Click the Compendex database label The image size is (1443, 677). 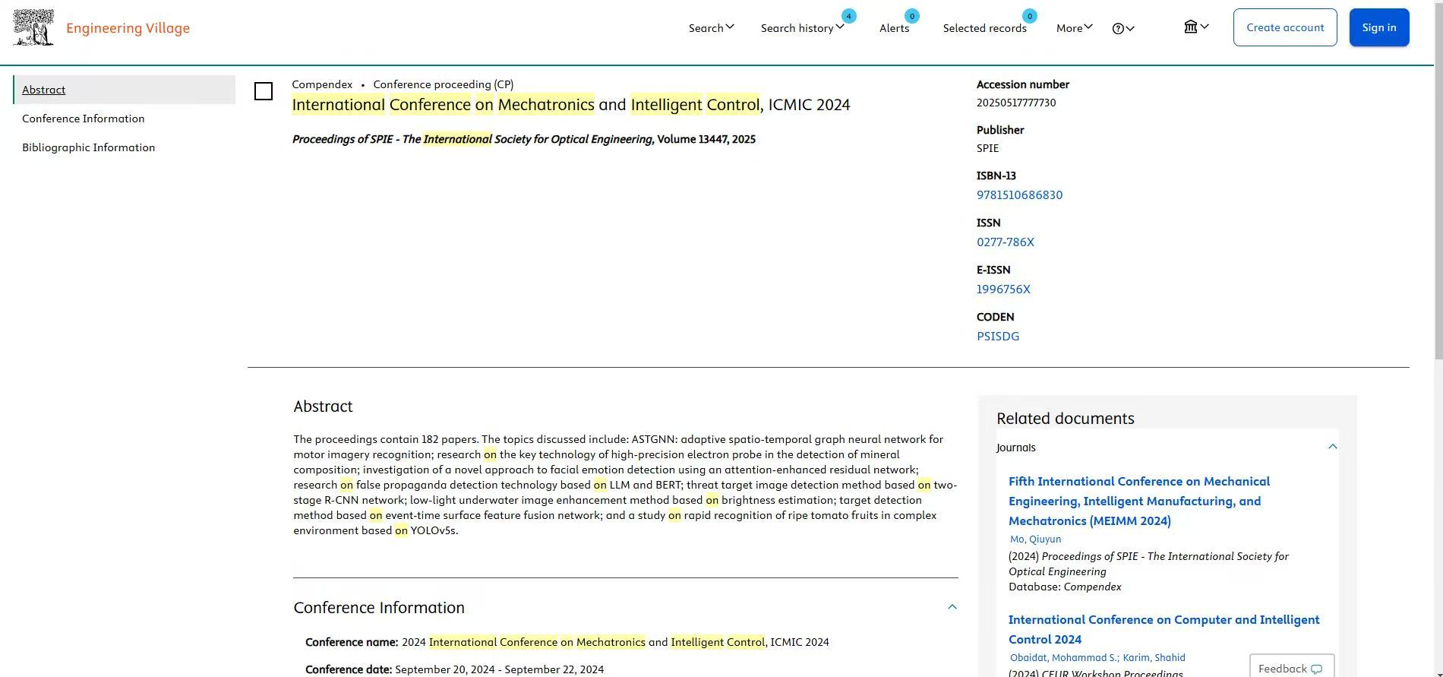pos(322,84)
